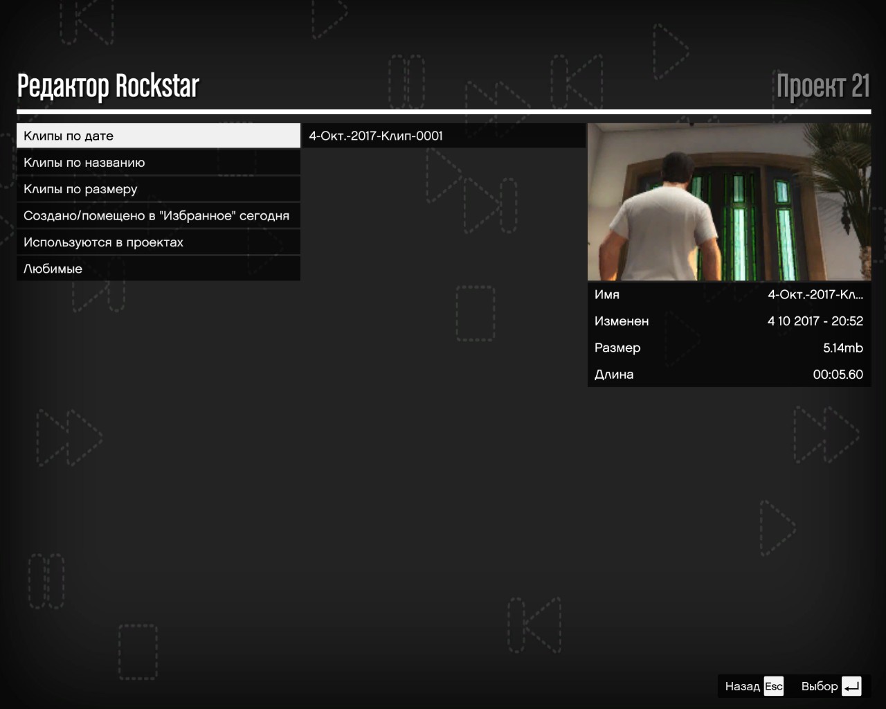Image resolution: width=886 pixels, height=709 pixels.
Task: Click the 'Изменен' date row 4 10 2017
Action: (729, 321)
